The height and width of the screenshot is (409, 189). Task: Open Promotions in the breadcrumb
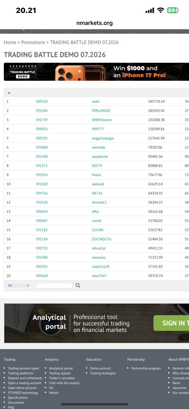tap(33, 42)
